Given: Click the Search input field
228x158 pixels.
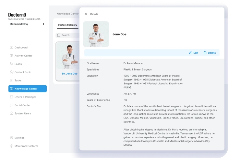Looking at the screenshot, I should pyautogui.click(x=68, y=35).
